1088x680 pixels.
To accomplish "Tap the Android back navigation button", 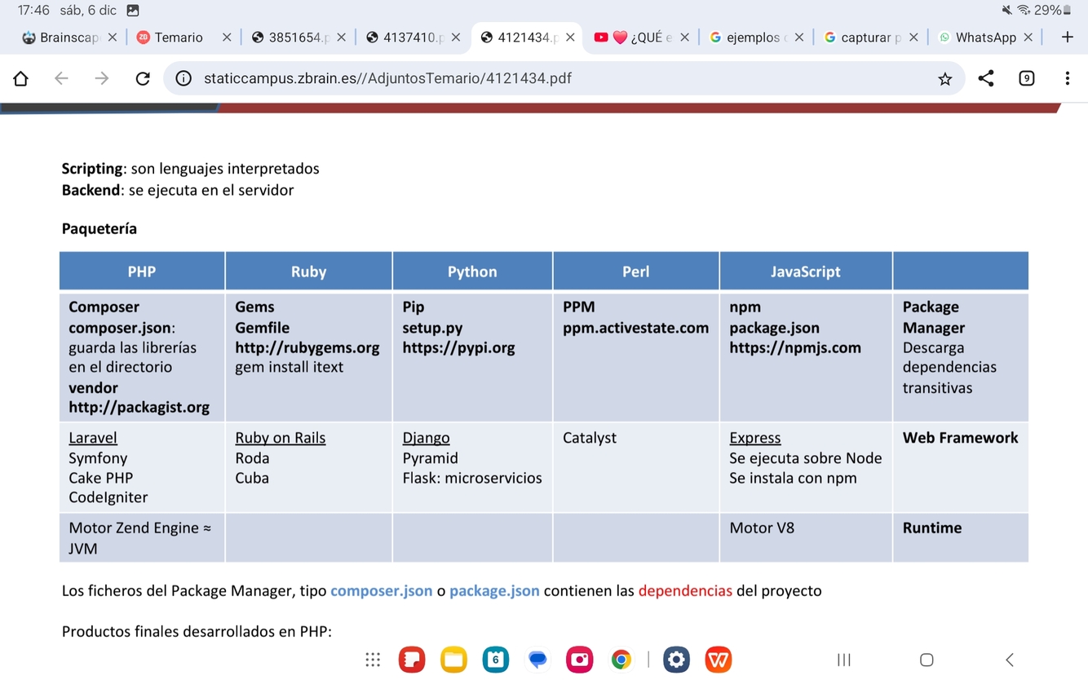I will pyautogui.click(x=1010, y=660).
